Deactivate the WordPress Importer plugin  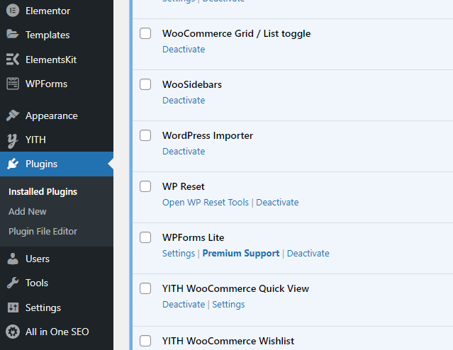coord(184,151)
